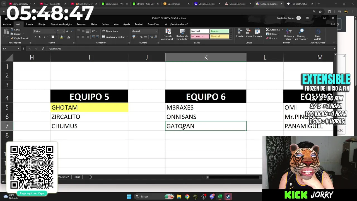This screenshot has height=201, width=357.
Task: Decrease the cell indent
Action: [93, 37]
